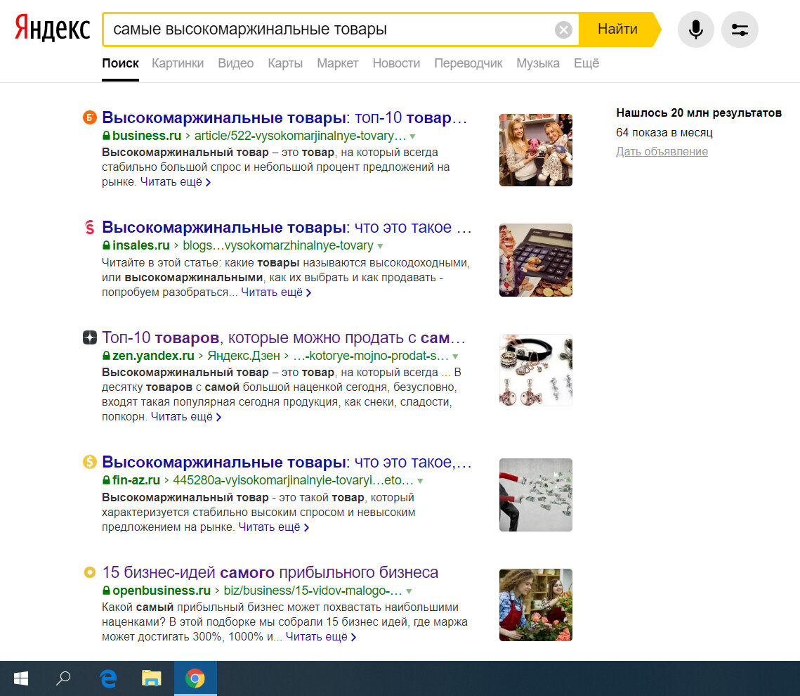Viewport: 800px width, 696px height.
Task: Click zen.yandex.ru Дзен favicon
Action: pos(89,337)
